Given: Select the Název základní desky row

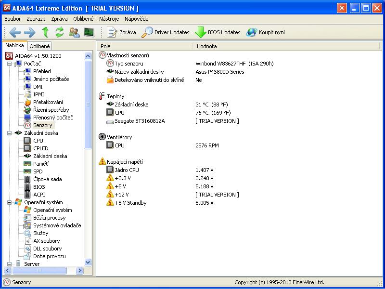Looking at the screenshot, I should pyautogui.click(x=175, y=72).
